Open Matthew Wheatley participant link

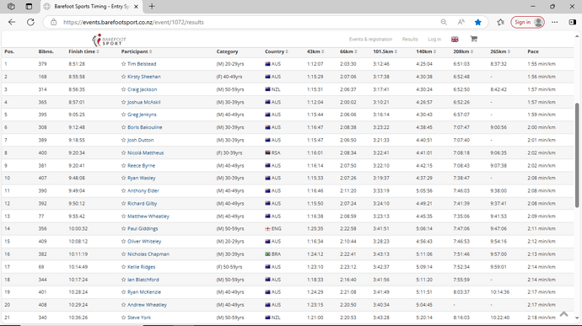[x=148, y=216]
